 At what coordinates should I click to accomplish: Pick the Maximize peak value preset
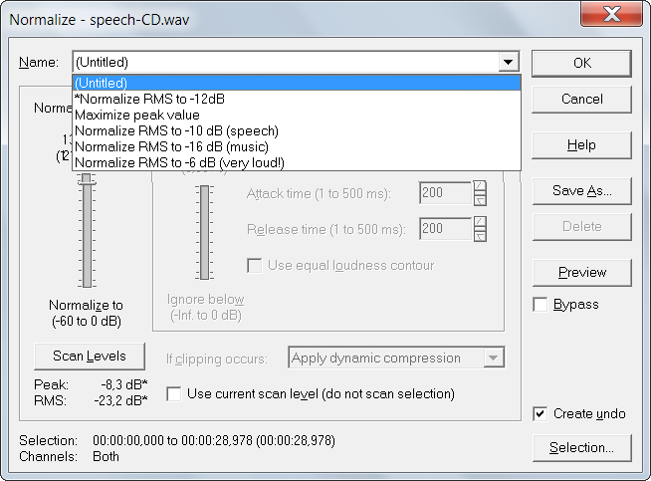[296, 115]
